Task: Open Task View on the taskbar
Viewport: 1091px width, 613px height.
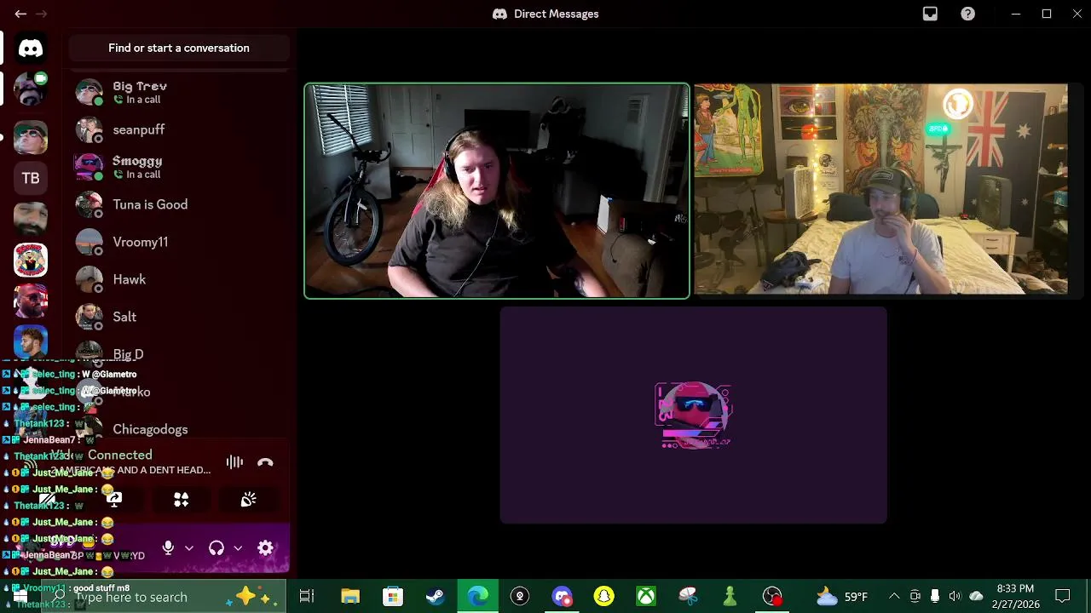Action: tap(307, 597)
